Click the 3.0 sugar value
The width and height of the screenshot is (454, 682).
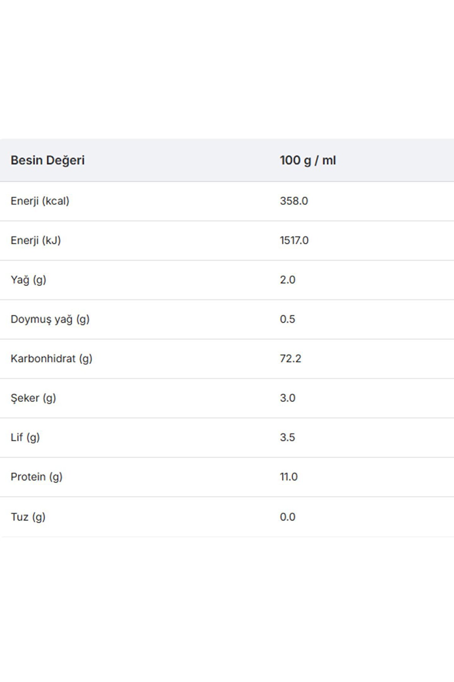tap(288, 398)
